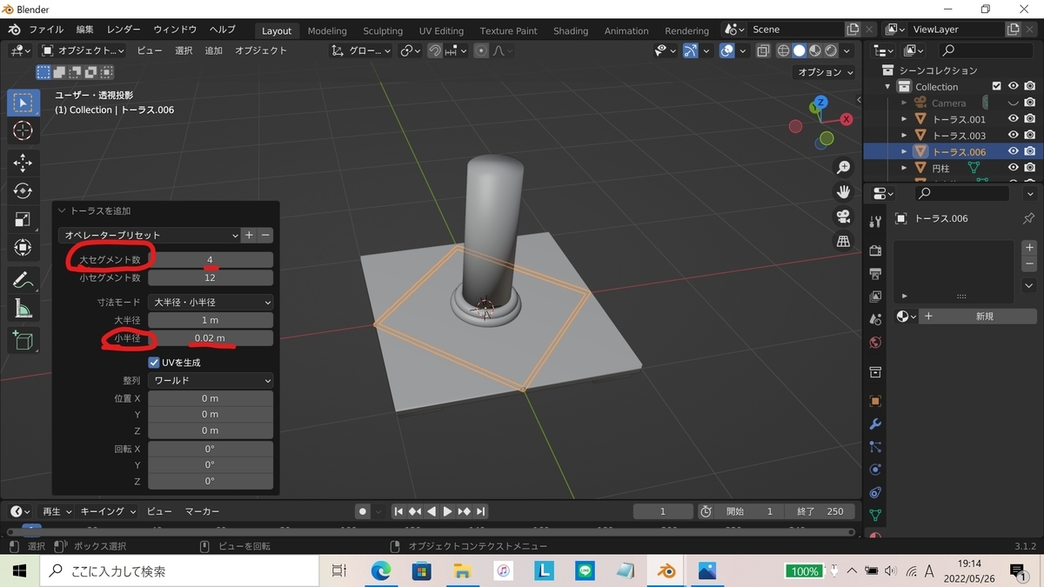
Task: Select the 3D Cursor tool
Action: 23,131
